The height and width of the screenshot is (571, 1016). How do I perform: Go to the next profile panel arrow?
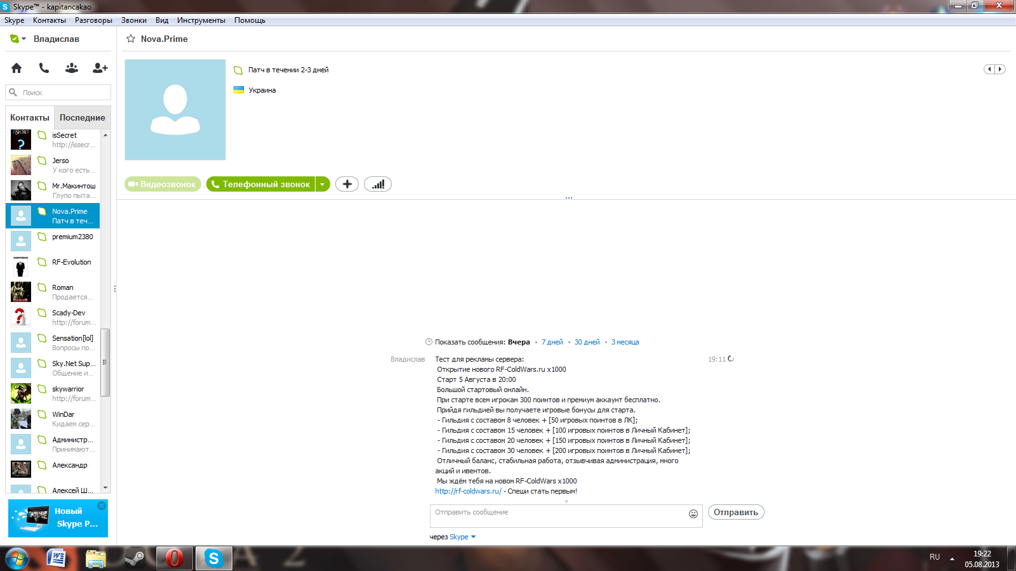point(1000,69)
